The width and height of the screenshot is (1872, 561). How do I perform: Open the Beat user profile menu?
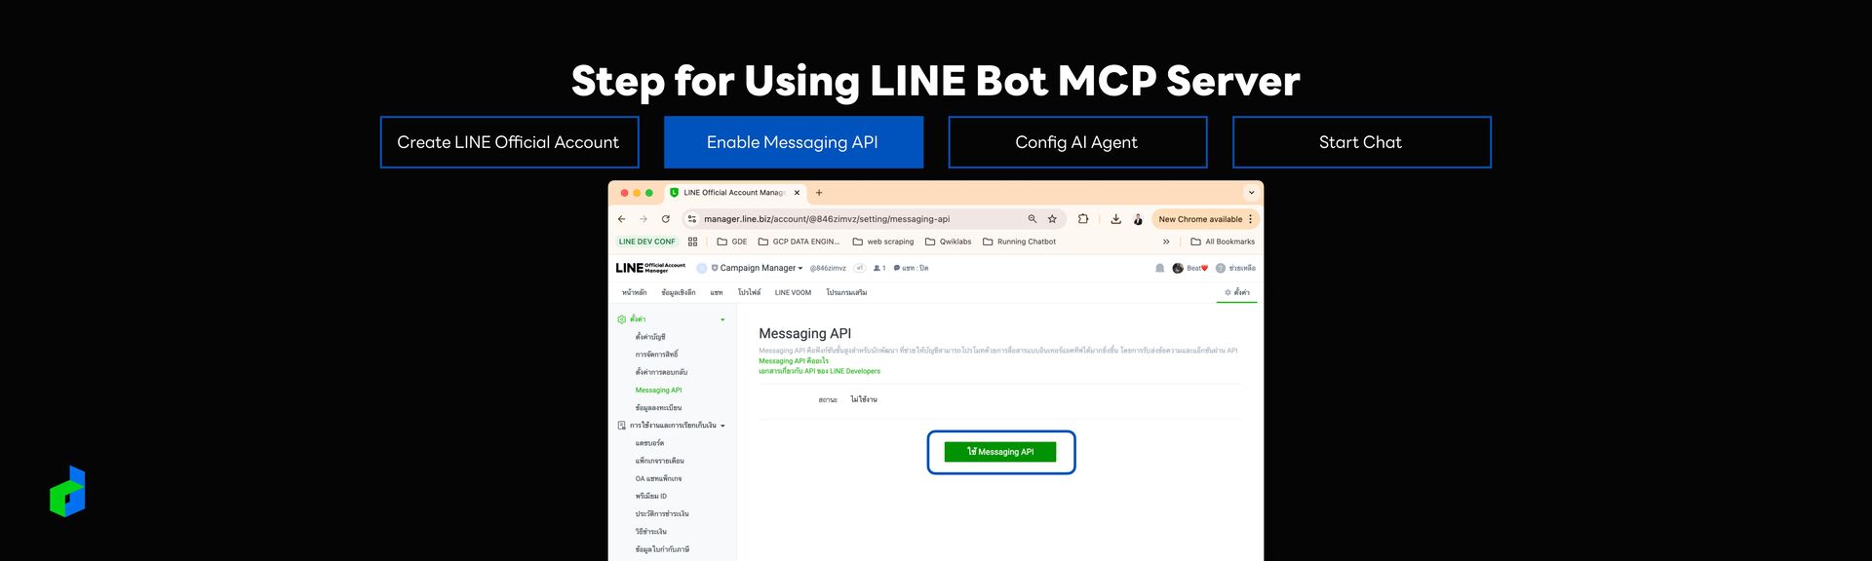1189,268
